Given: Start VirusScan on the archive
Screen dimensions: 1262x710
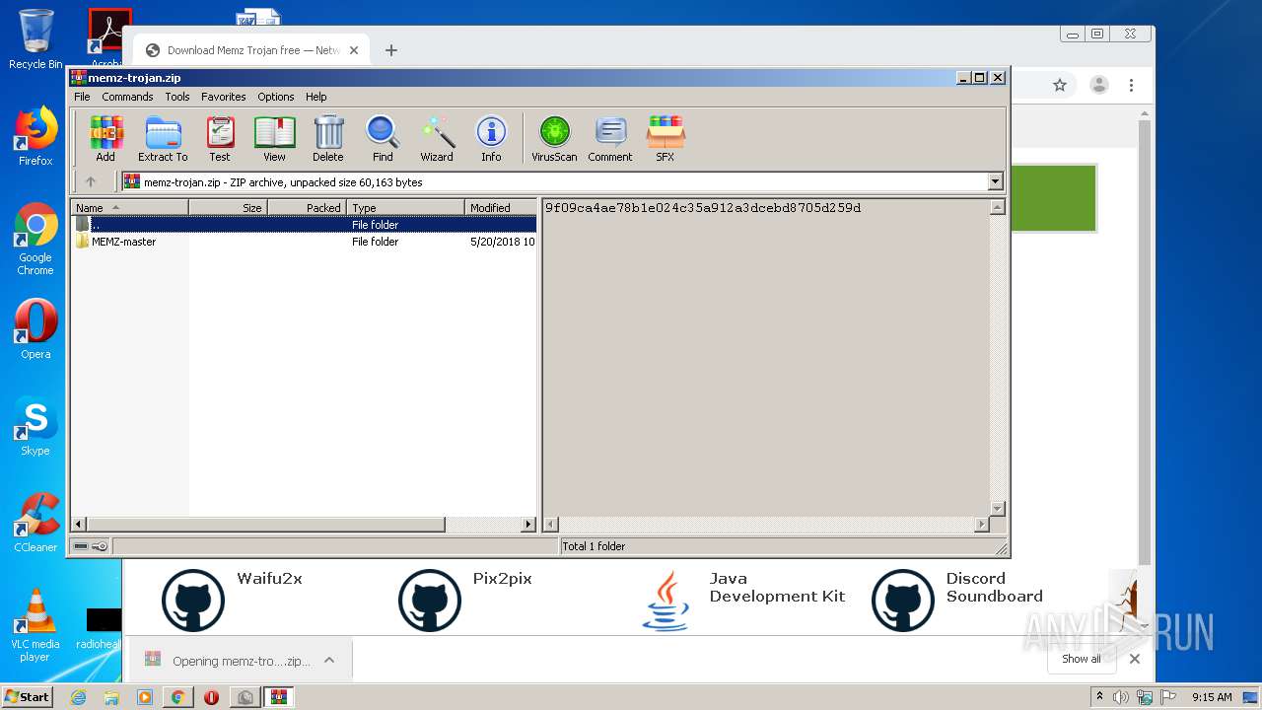Looking at the screenshot, I should tap(554, 138).
